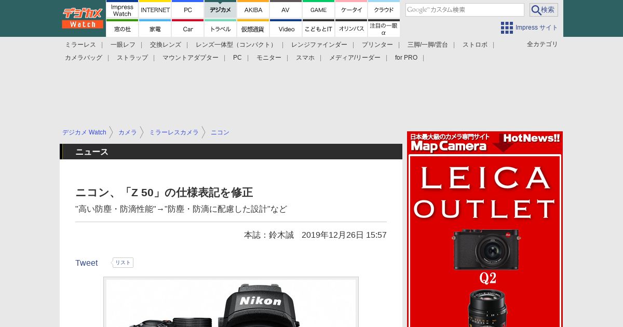Go to 交換レンズ category
This screenshot has width=623, height=327.
(166, 45)
